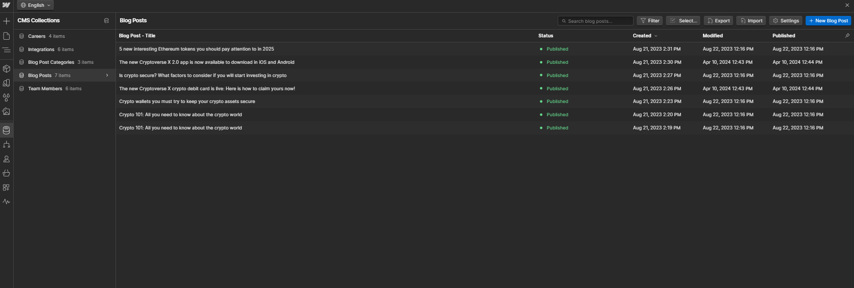854x288 pixels.
Task: Click the Import button
Action: pos(751,21)
